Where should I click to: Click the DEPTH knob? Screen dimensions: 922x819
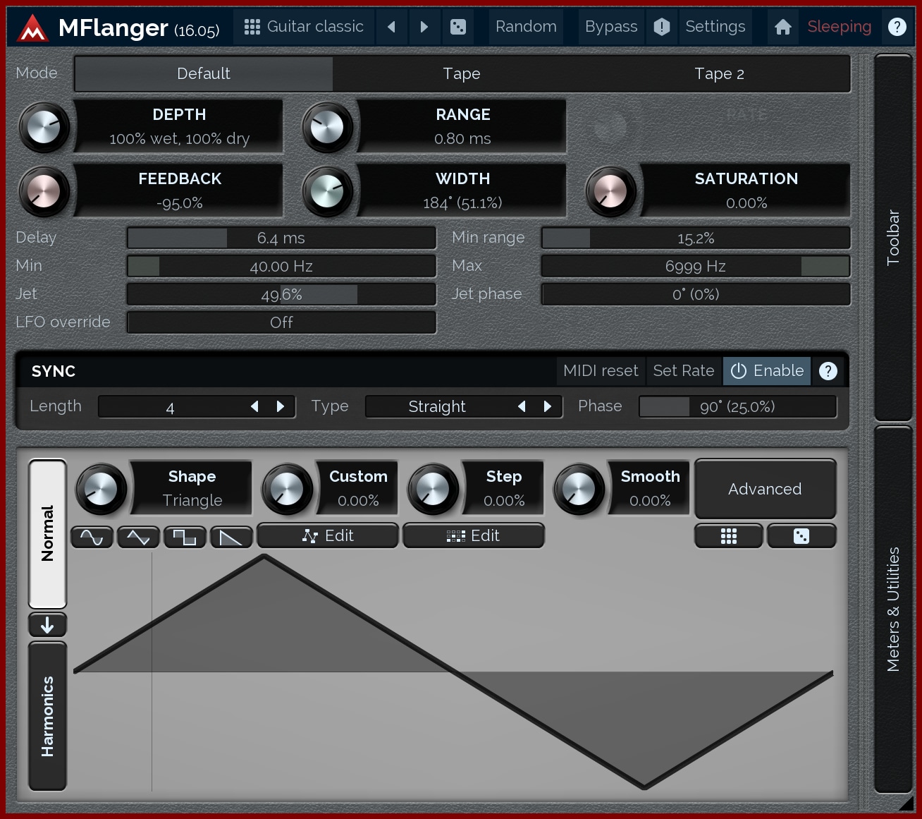pyautogui.click(x=44, y=128)
